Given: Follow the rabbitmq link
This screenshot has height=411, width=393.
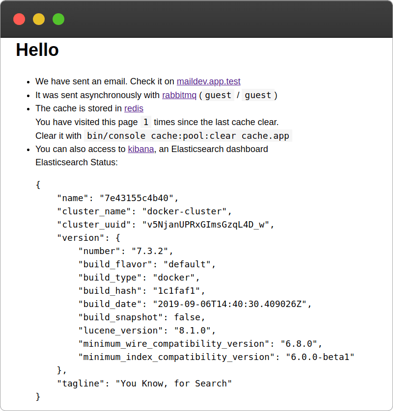Looking at the screenshot, I should [x=179, y=95].
